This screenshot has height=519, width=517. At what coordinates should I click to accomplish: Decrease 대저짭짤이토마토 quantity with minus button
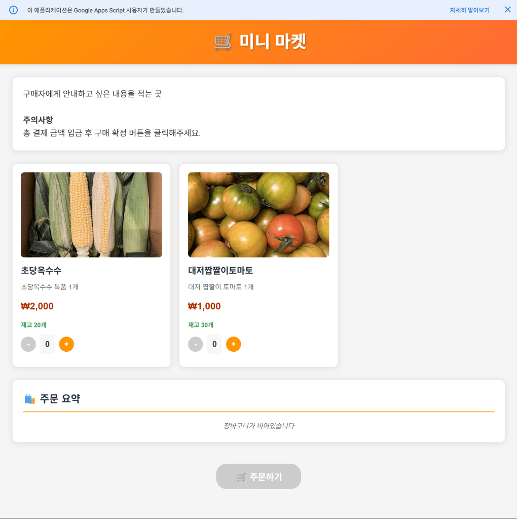coord(196,344)
